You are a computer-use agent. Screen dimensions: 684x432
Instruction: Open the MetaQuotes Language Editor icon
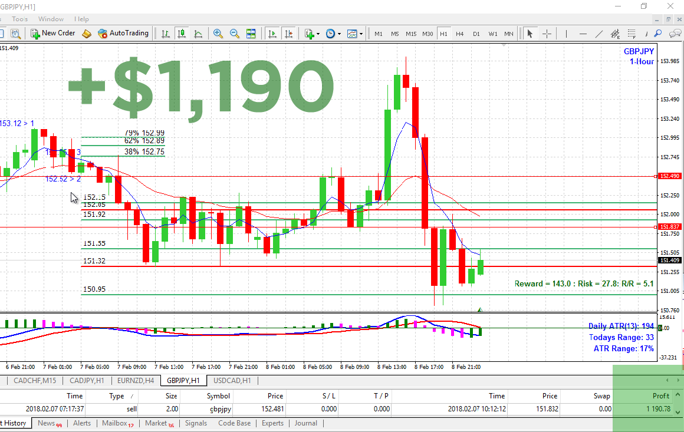pyautogui.click(x=86, y=34)
